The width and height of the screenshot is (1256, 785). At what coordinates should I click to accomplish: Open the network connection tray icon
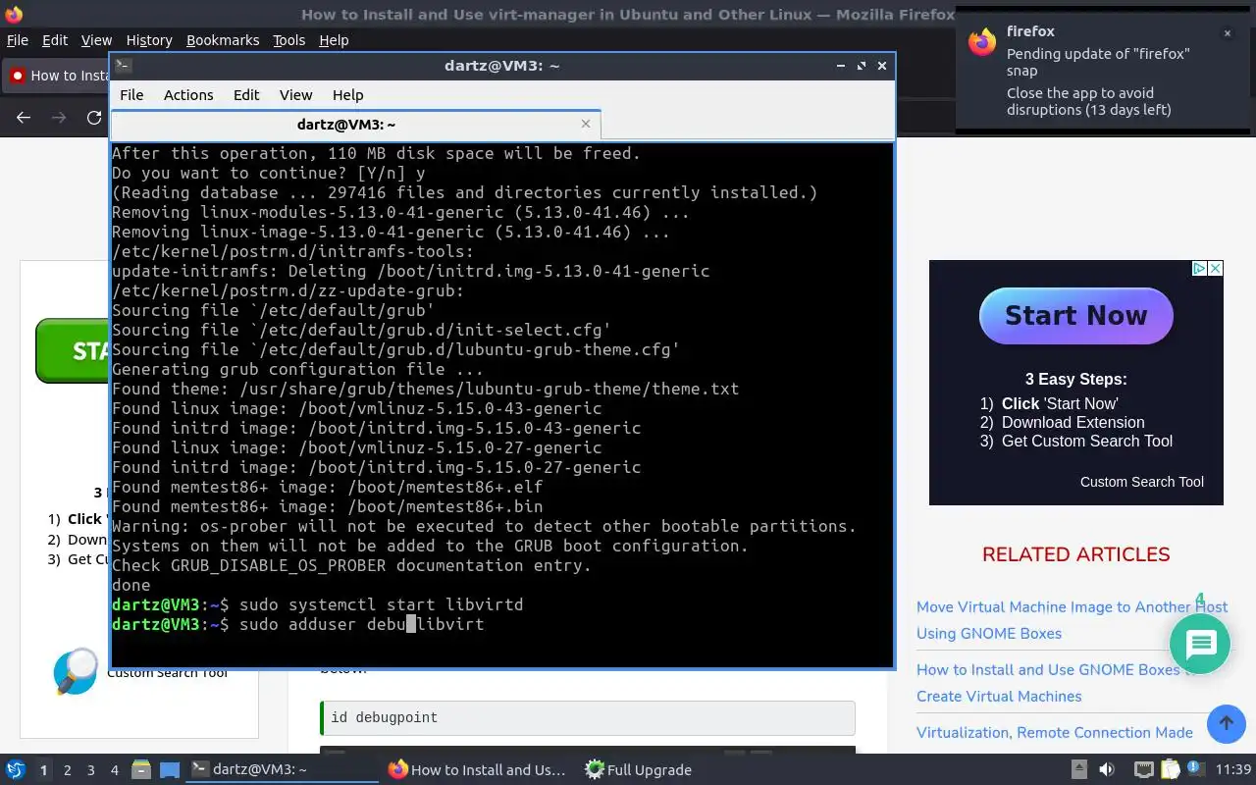pos(1143,770)
